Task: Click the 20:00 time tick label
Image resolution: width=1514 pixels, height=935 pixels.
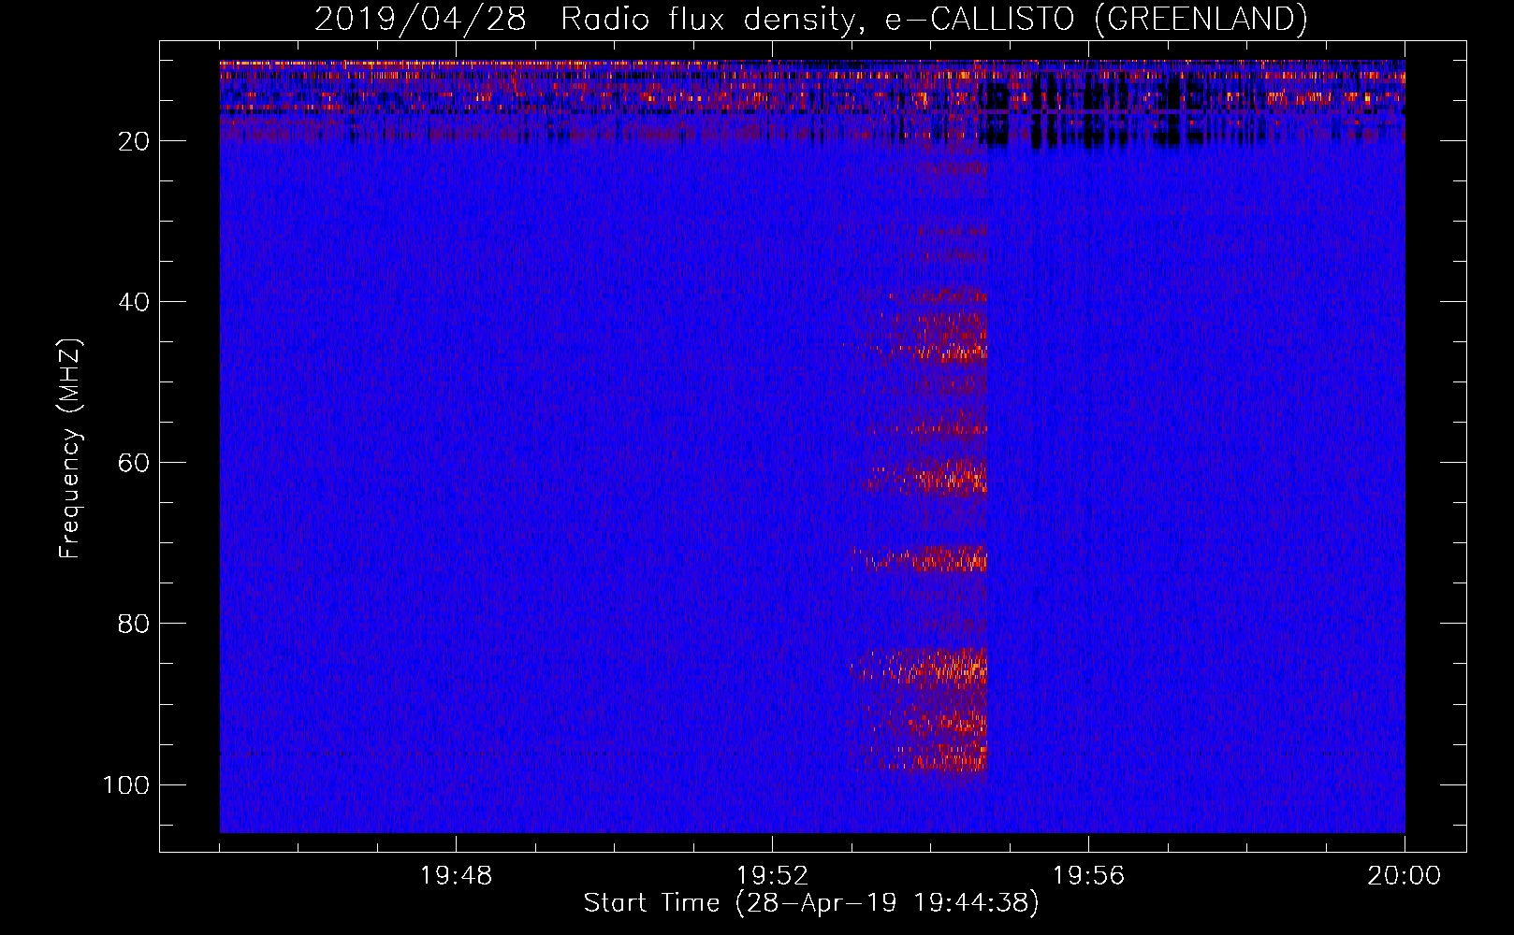Action: (1405, 876)
